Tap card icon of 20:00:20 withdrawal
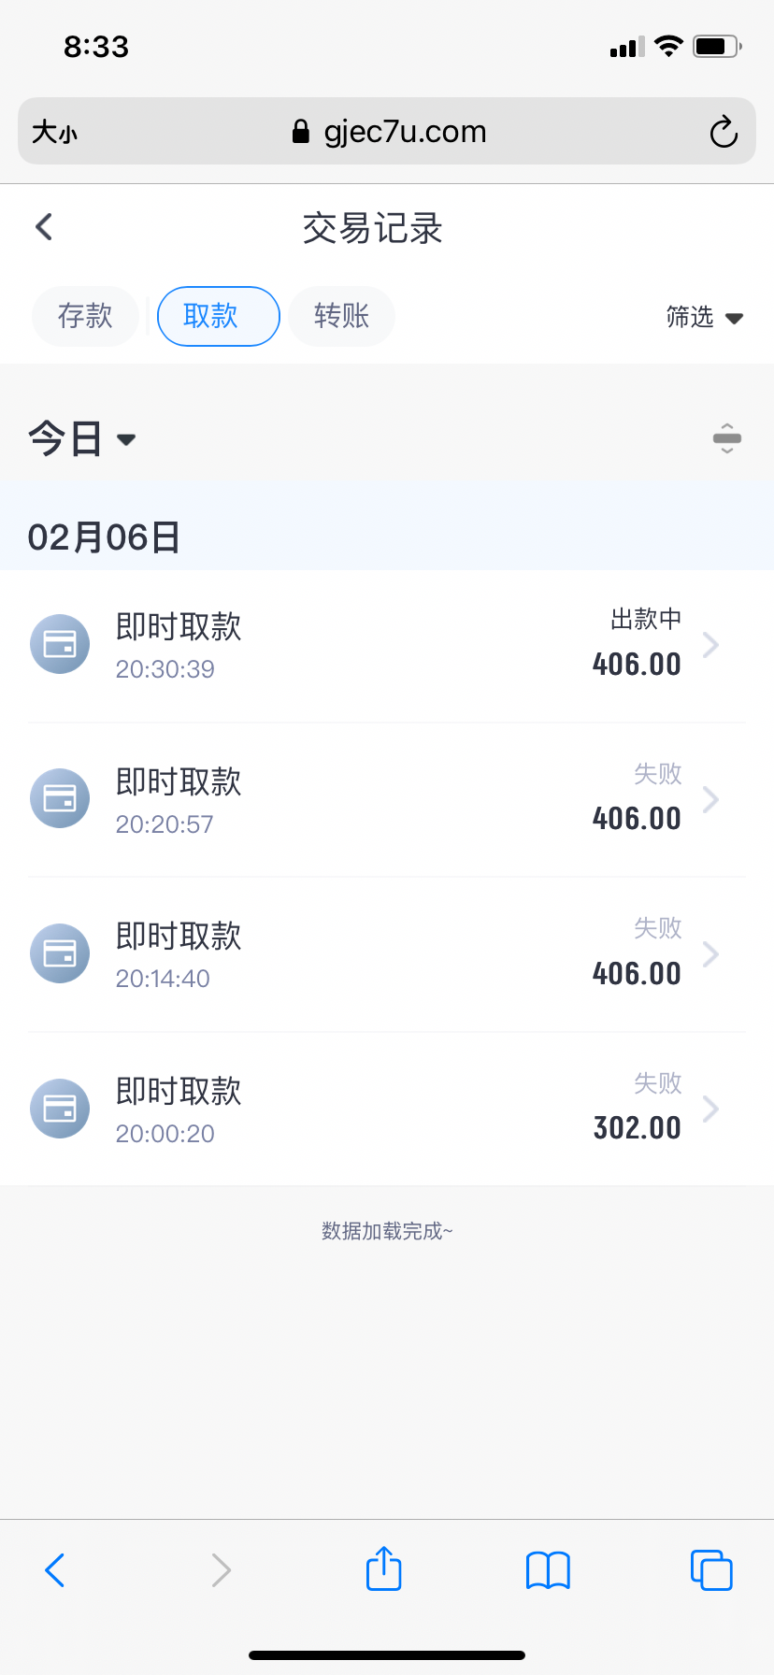Viewport: 774px width, 1675px height. pos(60,1109)
